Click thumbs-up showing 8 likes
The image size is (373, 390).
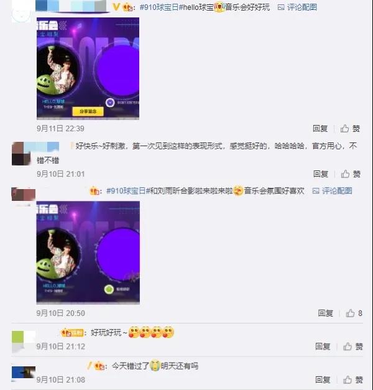point(354,313)
